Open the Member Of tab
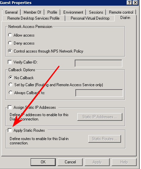Screen dimensions: 141x169 tap(32, 12)
